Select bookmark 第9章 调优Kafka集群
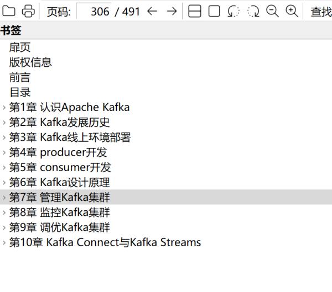The image size is (332, 292). tap(60, 227)
